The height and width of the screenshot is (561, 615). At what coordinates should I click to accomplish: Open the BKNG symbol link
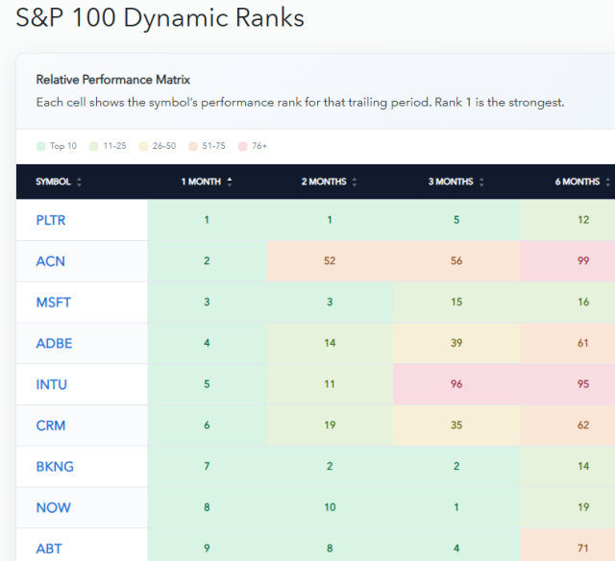55,467
